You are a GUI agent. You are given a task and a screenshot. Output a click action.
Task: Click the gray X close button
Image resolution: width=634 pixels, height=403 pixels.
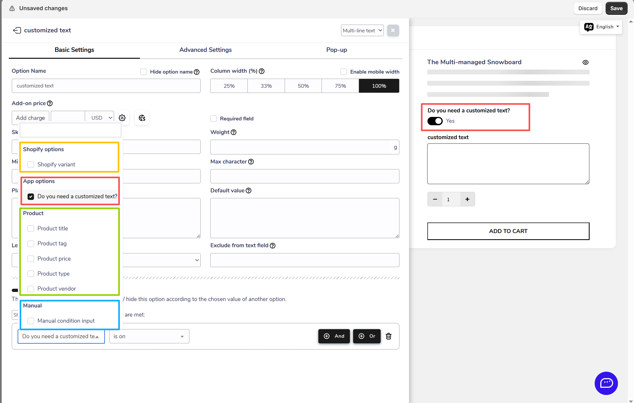click(393, 31)
